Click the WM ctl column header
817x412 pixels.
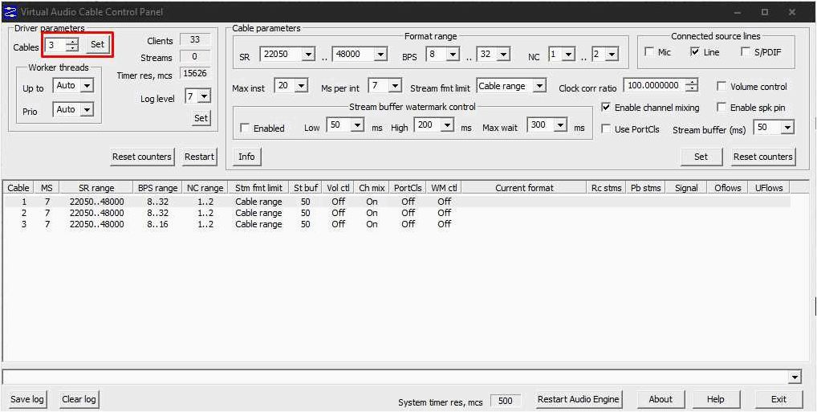(x=443, y=188)
